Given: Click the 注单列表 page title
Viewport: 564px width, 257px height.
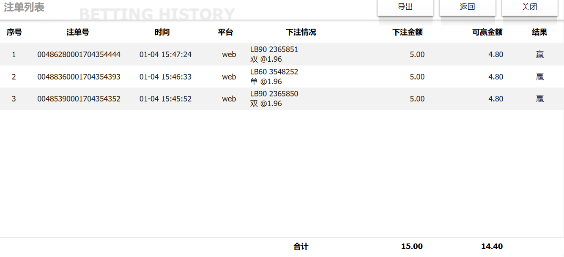Looking at the screenshot, I should click(x=24, y=7).
